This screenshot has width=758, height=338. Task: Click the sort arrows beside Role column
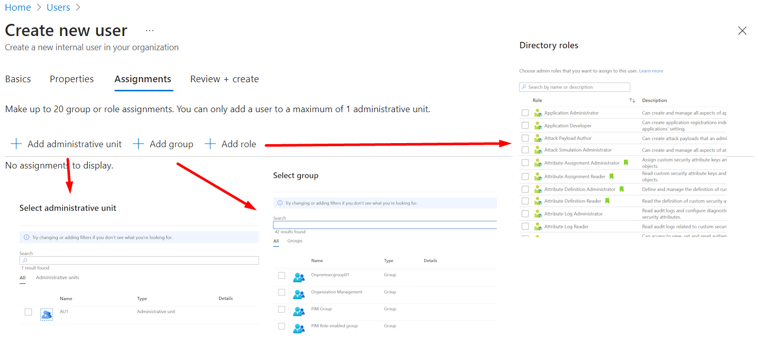click(x=632, y=100)
